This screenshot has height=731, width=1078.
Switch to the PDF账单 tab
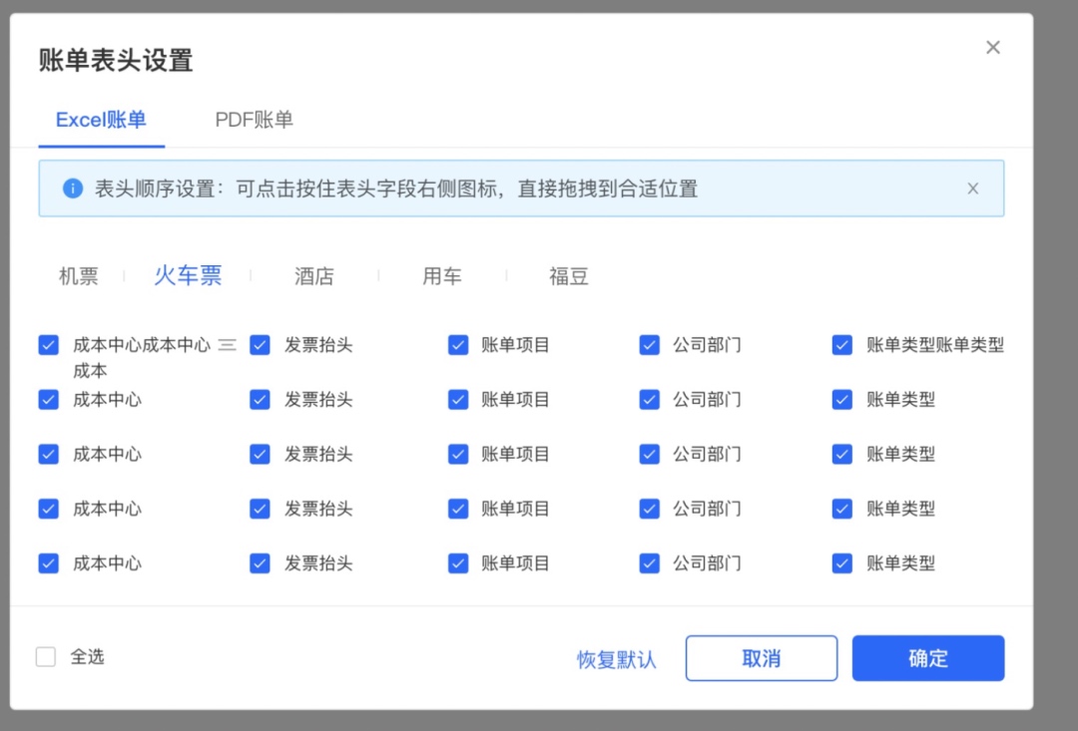coord(255,120)
